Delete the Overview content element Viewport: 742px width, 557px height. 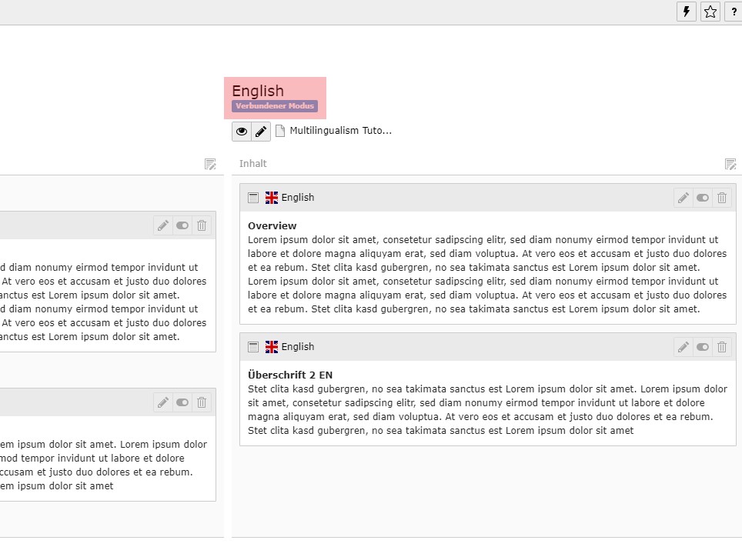pyautogui.click(x=722, y=198)
